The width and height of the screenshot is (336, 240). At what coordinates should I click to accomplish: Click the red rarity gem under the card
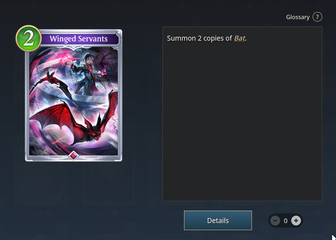tap(73, 156)
